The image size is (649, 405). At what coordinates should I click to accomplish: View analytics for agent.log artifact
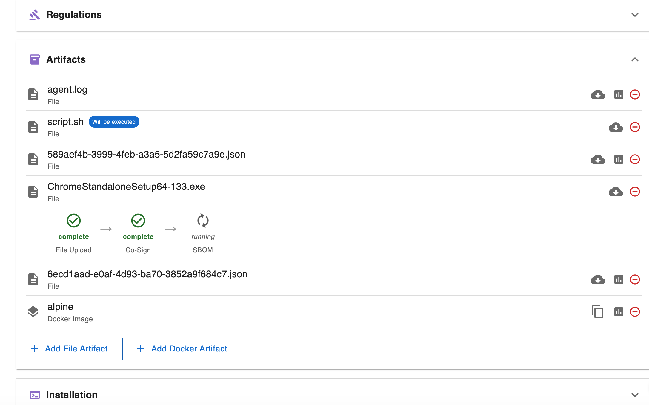click(x=619, y=94)
